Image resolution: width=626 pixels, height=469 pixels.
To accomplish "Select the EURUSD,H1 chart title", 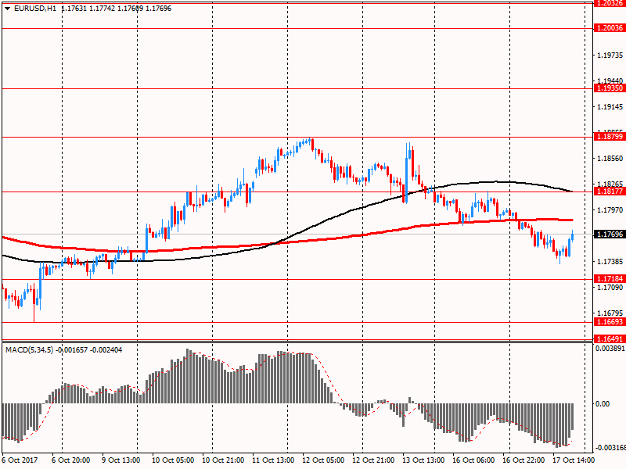I will pyautogui.click(x=35, y=9).
